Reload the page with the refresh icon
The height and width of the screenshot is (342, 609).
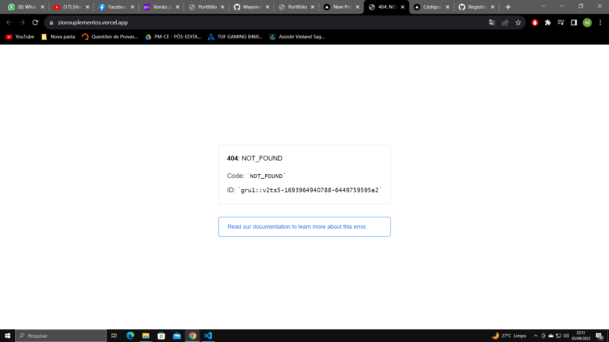35,22
